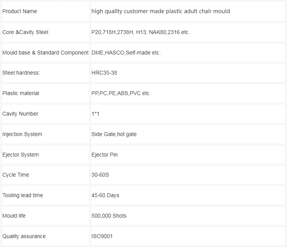Click the Mould base & Standard Component label

tap(45, 53)
